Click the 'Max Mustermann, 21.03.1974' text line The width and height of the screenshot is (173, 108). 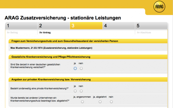click(51, 48)
